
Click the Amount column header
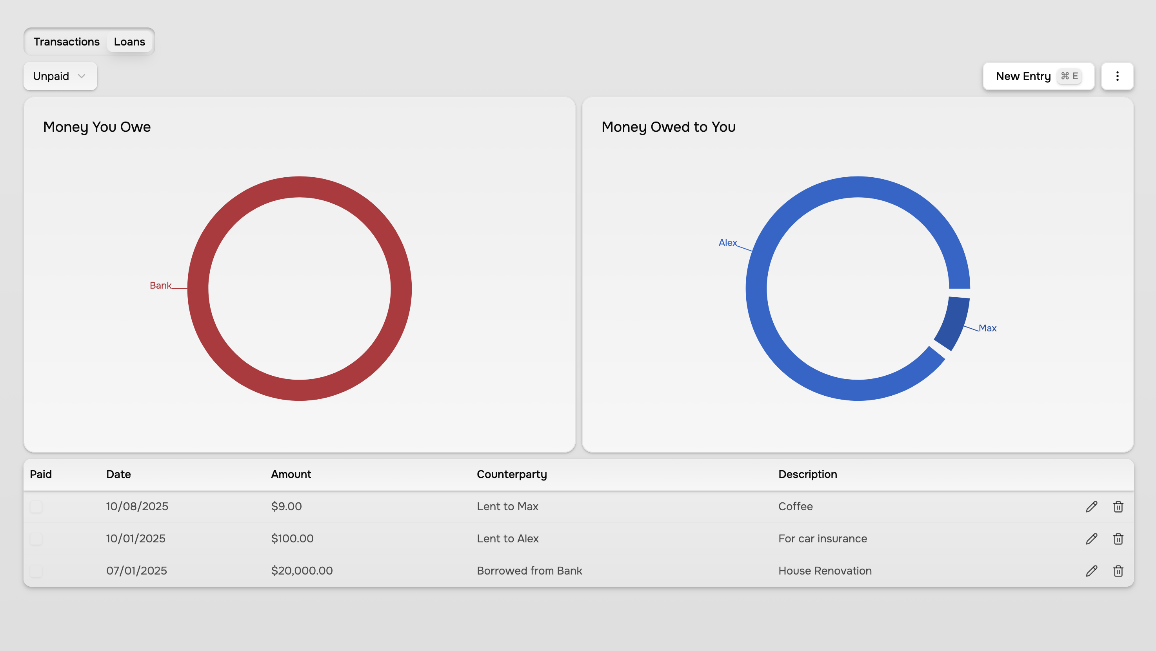point(291,474)
